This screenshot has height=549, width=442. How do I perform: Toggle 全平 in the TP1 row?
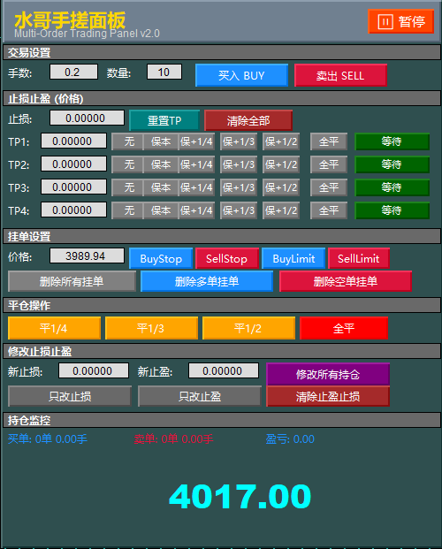click(x=329, y=141)
